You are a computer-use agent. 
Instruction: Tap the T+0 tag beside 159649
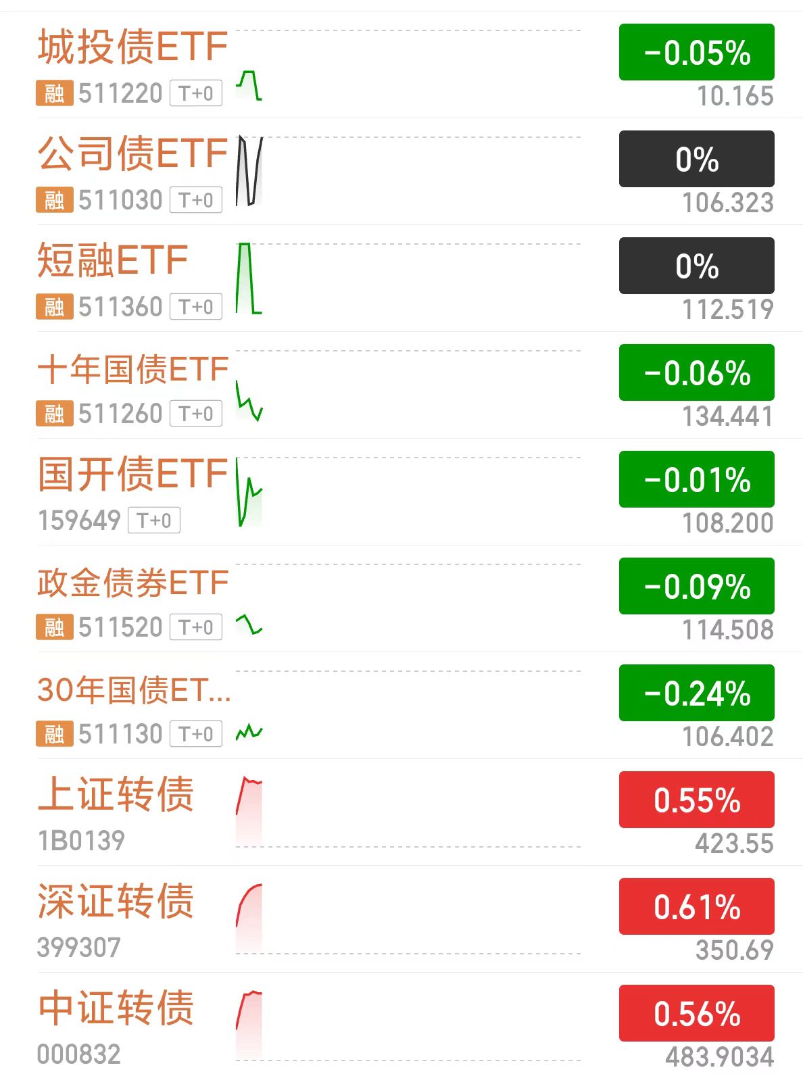click(154, 520)
